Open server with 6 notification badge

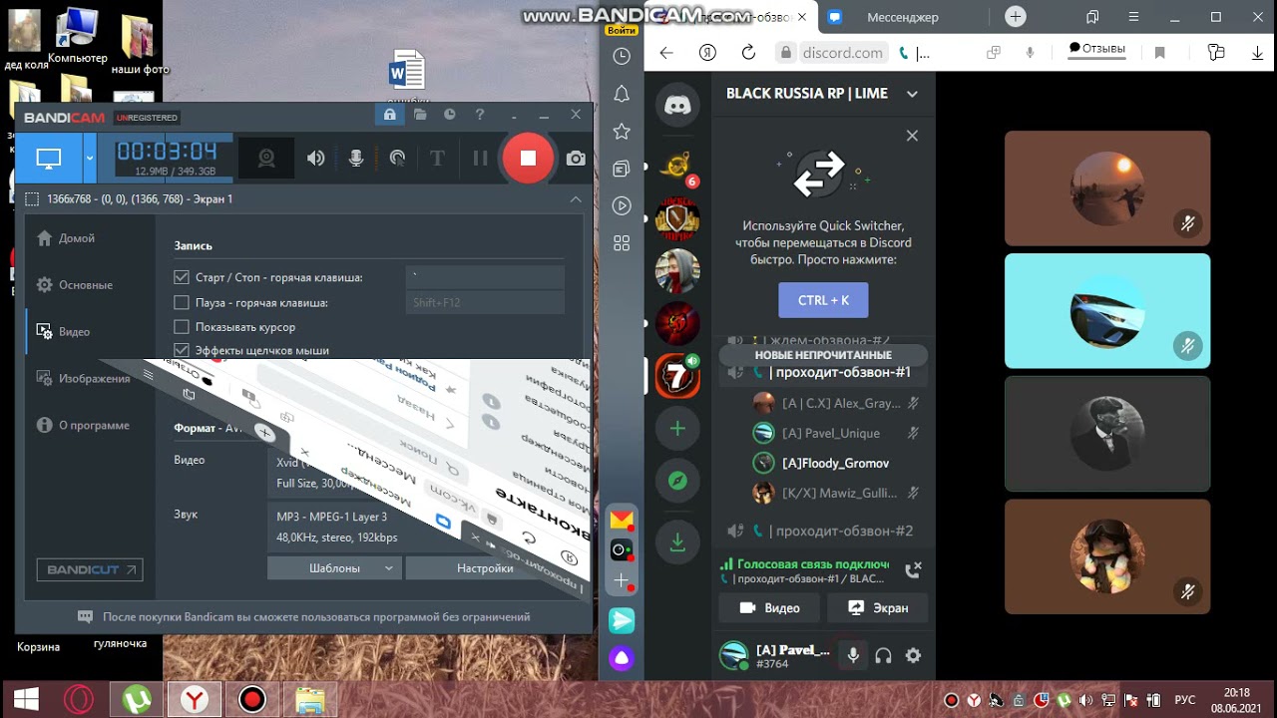(x=677, y=167)
